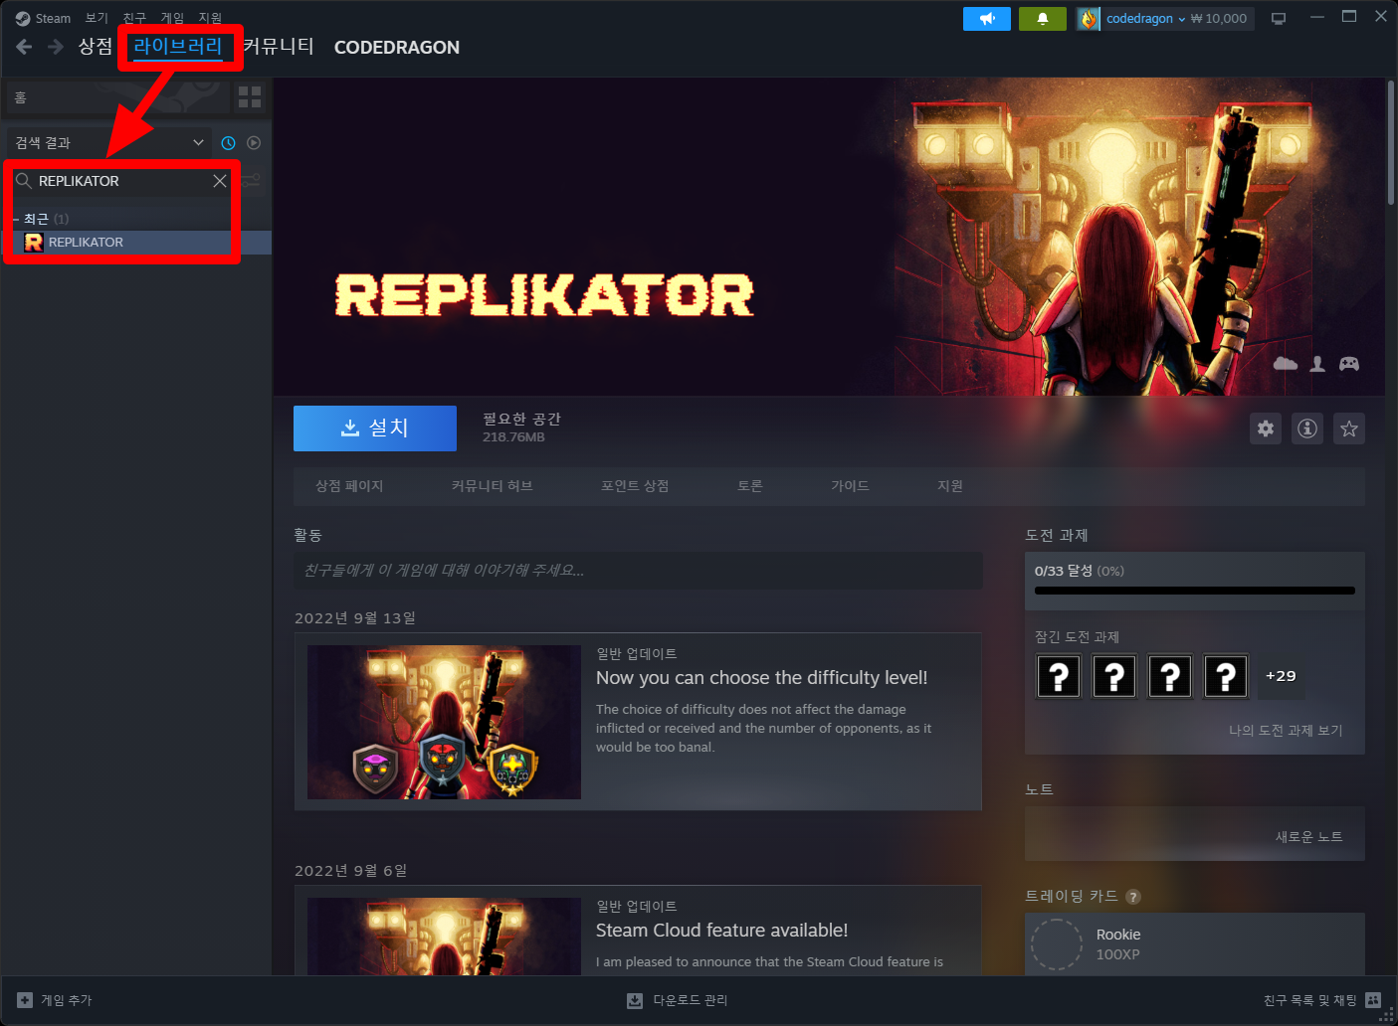Click the second locked achievement icon

(x=1114, y=676)
